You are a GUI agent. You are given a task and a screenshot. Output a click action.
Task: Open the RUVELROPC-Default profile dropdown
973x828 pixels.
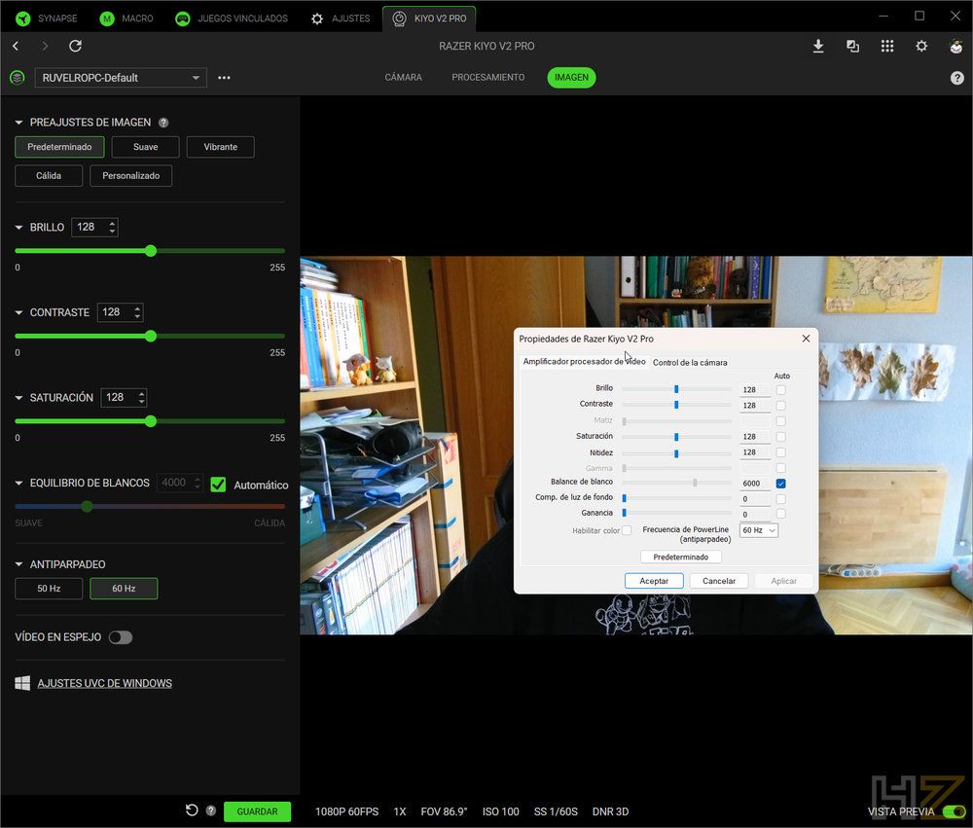click(121, 78)
